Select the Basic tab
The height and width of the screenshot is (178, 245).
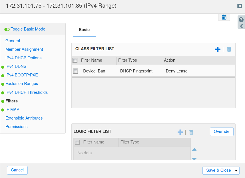click(x=84, y=30)
